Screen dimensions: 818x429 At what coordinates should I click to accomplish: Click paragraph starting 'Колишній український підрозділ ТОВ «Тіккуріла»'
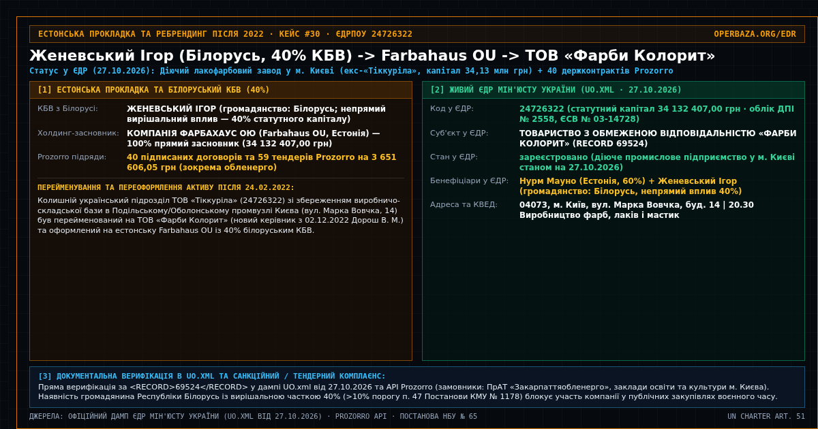point(221,215)
